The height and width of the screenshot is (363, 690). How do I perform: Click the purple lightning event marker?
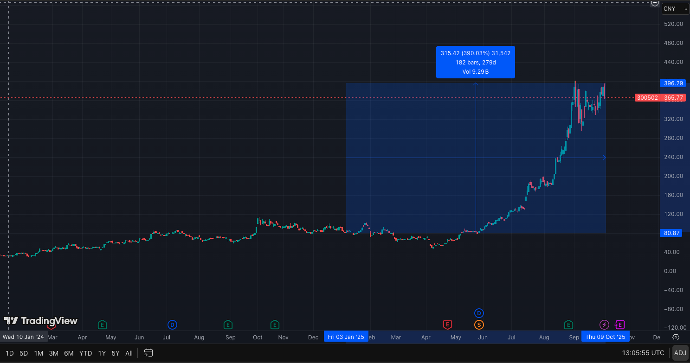(x=604, y=325)
